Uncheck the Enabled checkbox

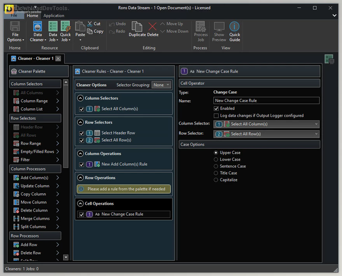pos(216,109)
